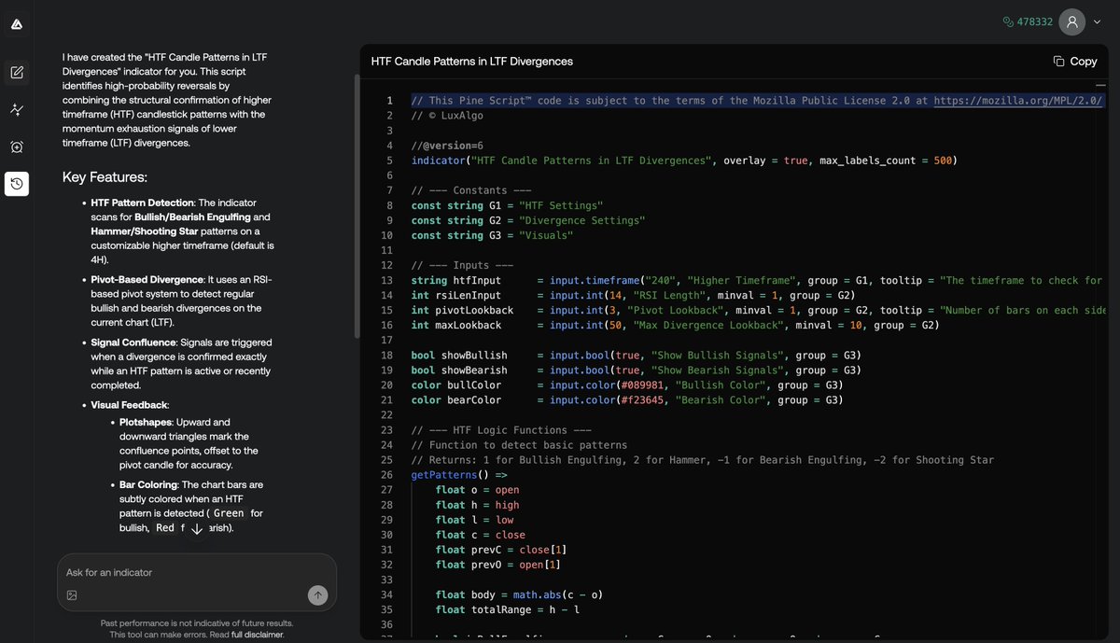Screen dimensions: 1120x643
Task: Click the '// --- Inputs ---' comment
Action: tap(463, 265)
